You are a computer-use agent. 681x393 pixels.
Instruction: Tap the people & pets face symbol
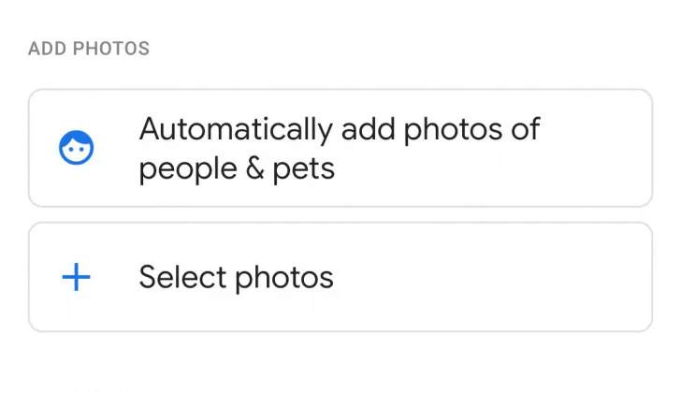(76, 149)
